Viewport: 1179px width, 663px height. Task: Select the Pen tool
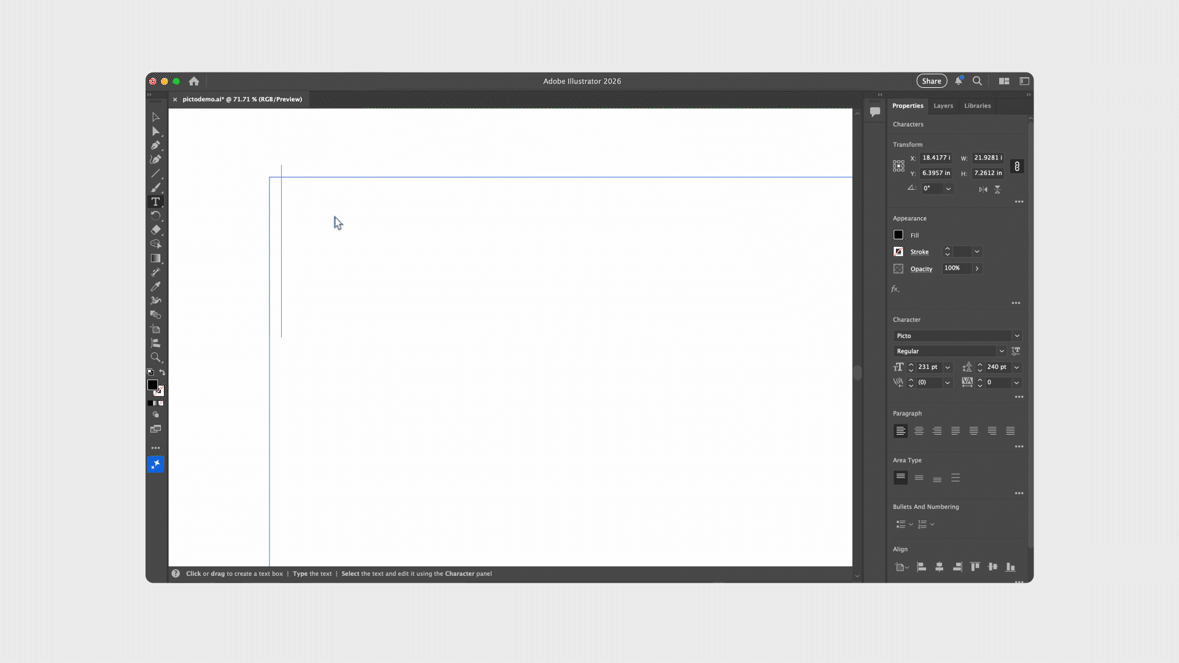tap(155, 145)
